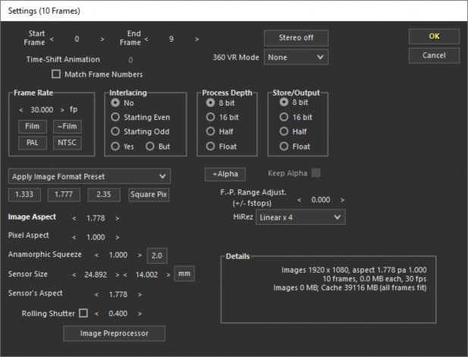
Task: Select Store/Output Half
Action: (284, 131)
